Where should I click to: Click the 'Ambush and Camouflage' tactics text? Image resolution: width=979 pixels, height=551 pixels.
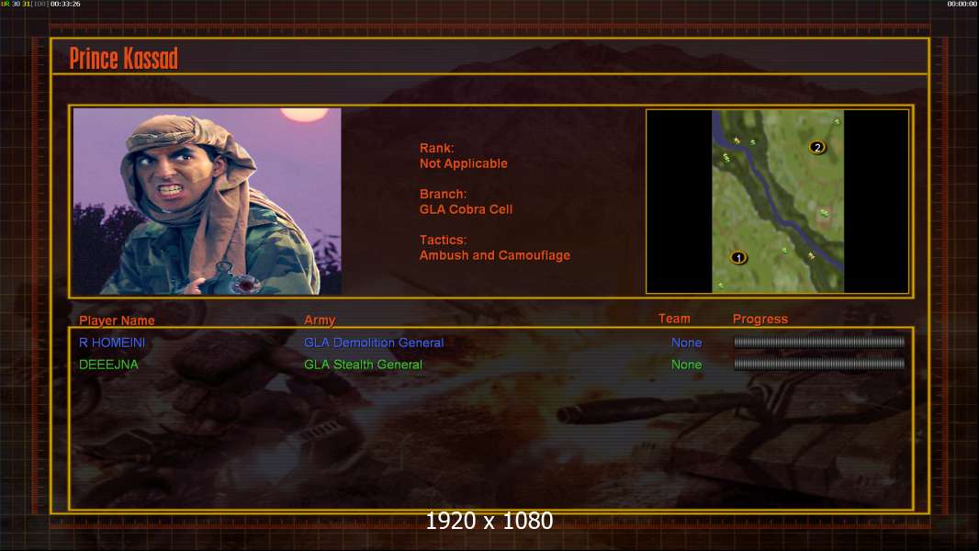tap(494, 255)
